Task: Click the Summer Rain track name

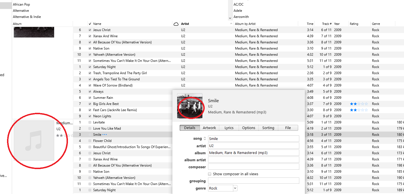Action: pos(103,98)
